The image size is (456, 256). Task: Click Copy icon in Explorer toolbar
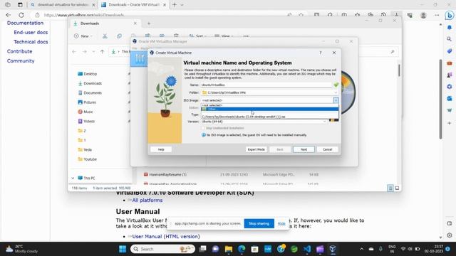[x=119, y=36]
